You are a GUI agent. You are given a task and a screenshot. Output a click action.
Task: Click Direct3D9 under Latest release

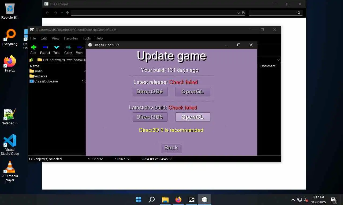click(x=150, y=92)
